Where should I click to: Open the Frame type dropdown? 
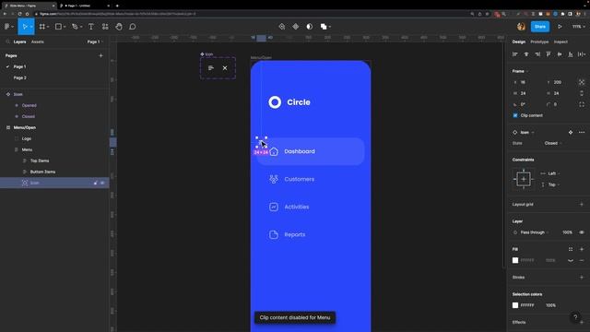tap(520, 71)
